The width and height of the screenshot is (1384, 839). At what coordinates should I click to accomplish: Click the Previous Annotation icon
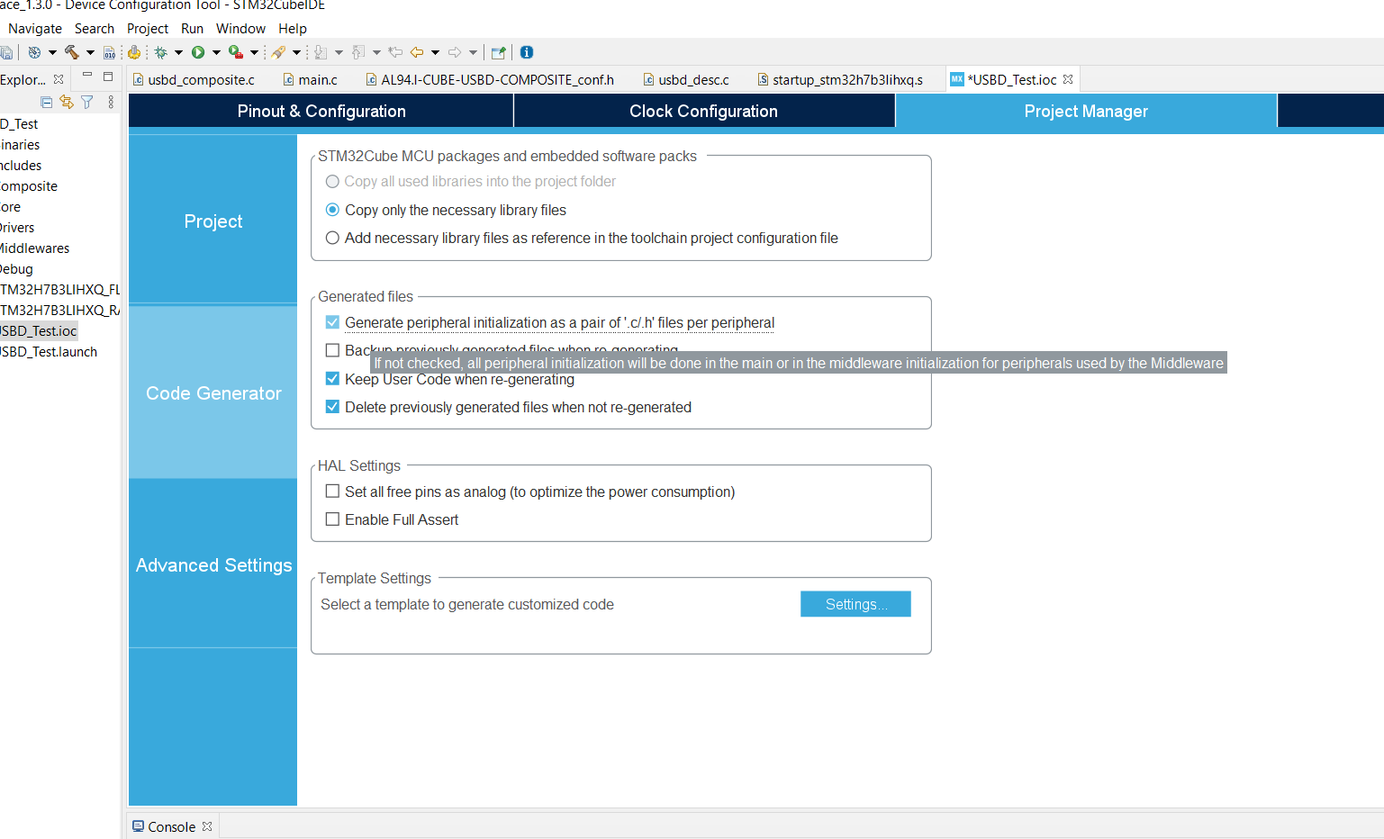358,52
